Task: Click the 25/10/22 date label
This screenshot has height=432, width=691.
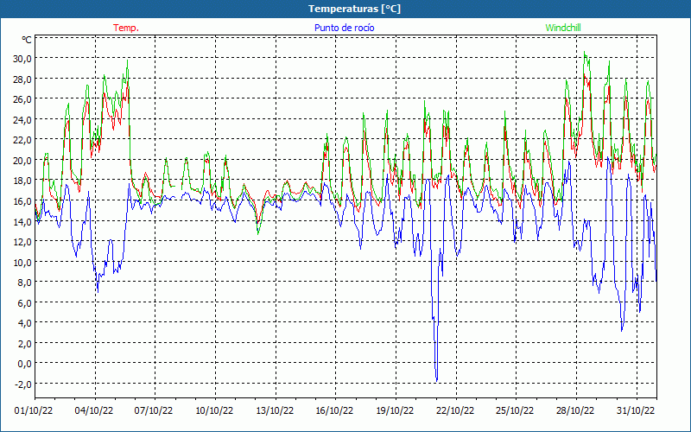Action: pyautogui.click(x=515, y=411)
